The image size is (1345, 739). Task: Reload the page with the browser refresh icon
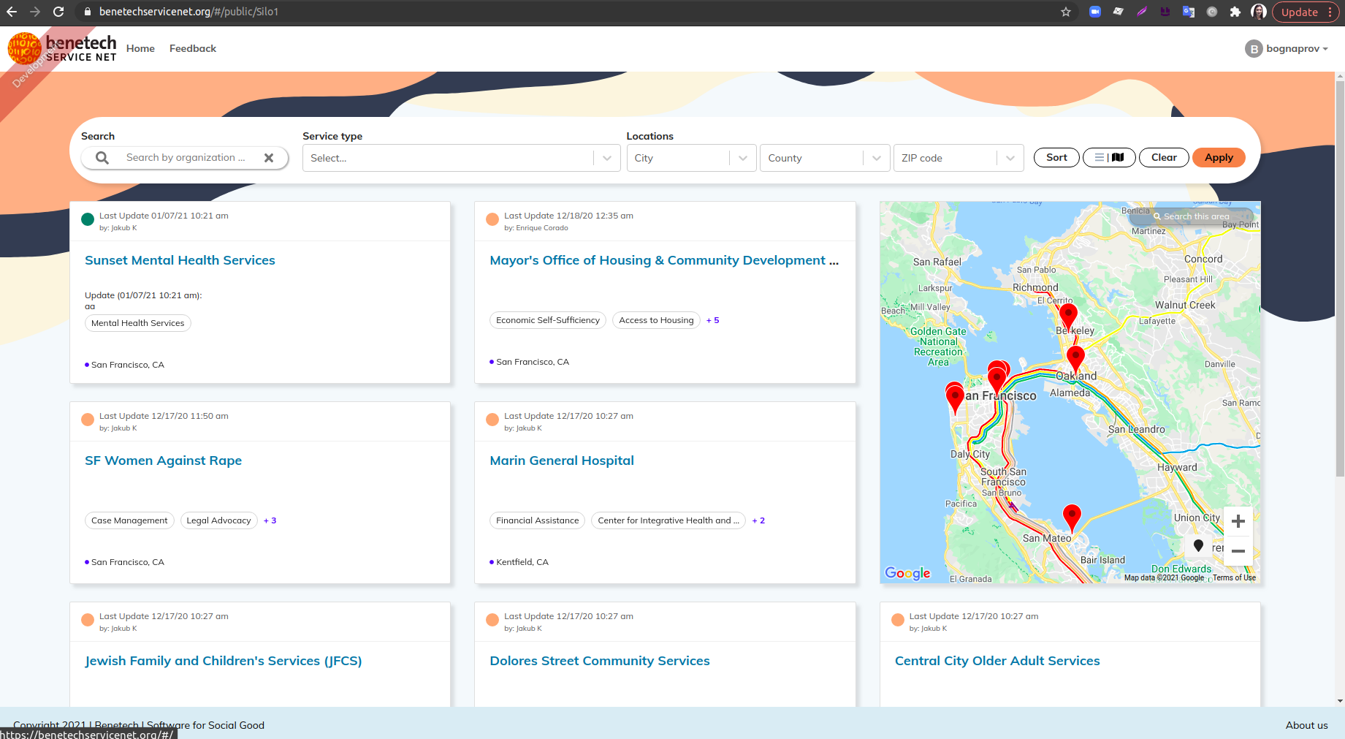coord(58,12)
